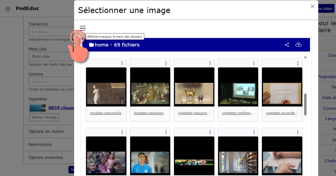The image size is (336, 176).
Task: Select the accessibilité numérique writing thumbnail
Action: pyautogui.click(x=282, y=87)
